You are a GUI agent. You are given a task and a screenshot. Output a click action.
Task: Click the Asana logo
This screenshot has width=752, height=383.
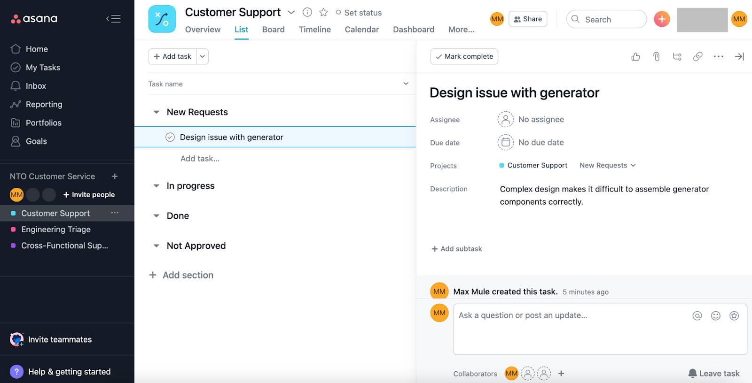tap(34, 19)
